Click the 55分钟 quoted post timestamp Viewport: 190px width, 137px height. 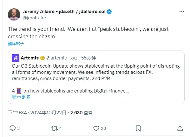(88, 58)
